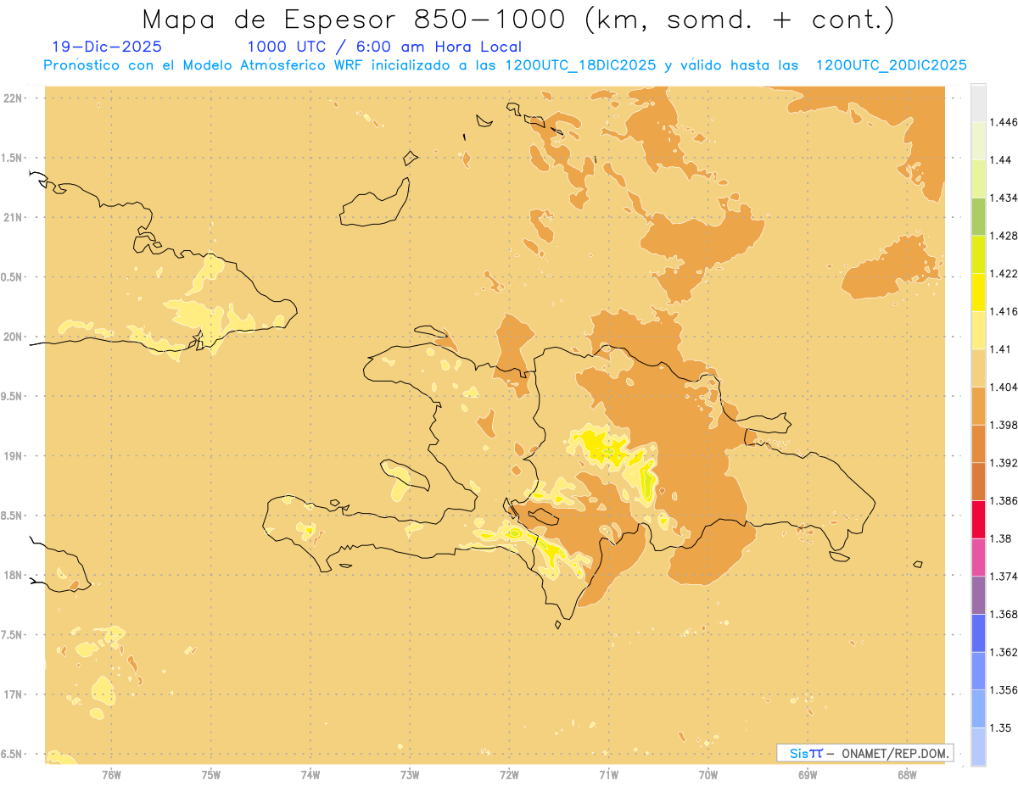This screenshot has width=1018, height=786.
Task: Click colorbar value 1.398
Action: (1004, 425)
